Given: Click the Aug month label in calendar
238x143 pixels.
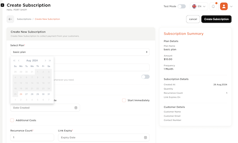Looking at the screenshot, I should pyautogui.click(x=29, y=60).
